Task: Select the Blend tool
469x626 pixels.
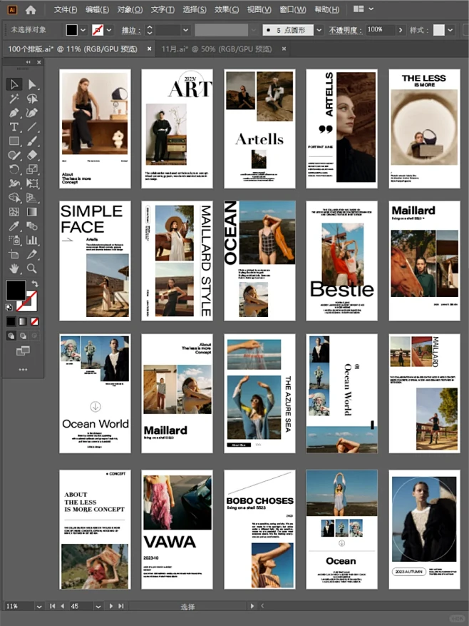Action: click(x=32, y=226)
